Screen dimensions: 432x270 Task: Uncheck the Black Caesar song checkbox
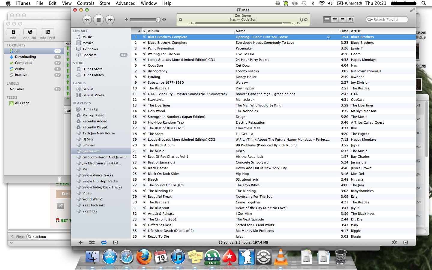coord(144,168)
